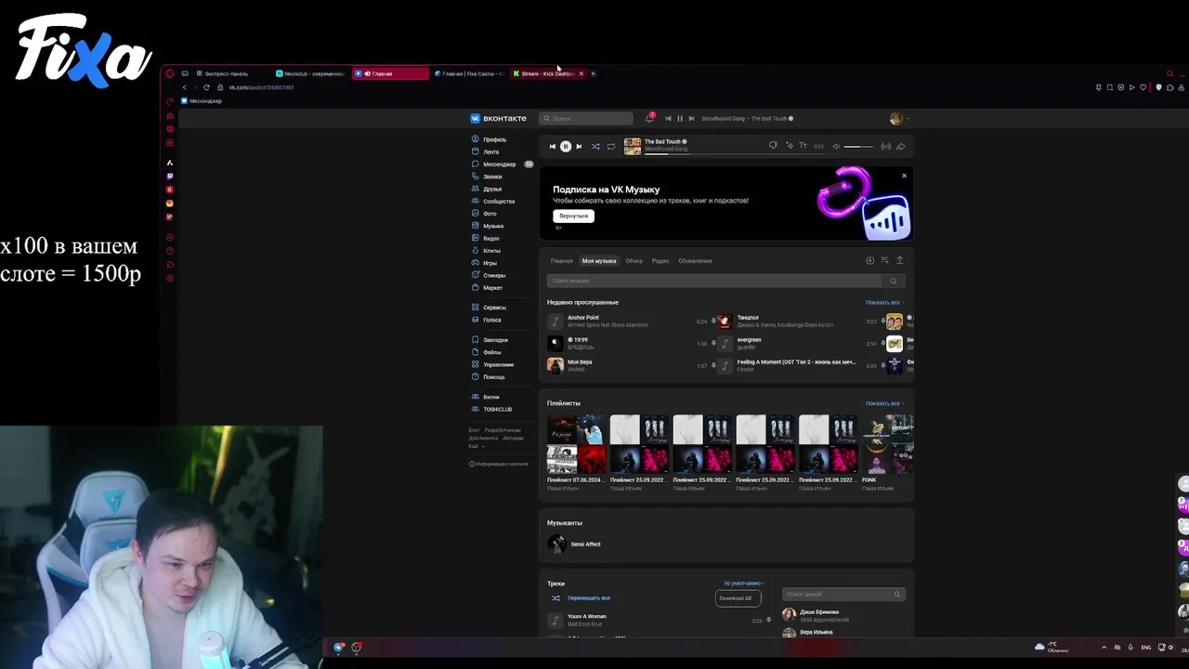Click Перемешать все shuffle link
1189x669 pixels.
pos(581,598)
